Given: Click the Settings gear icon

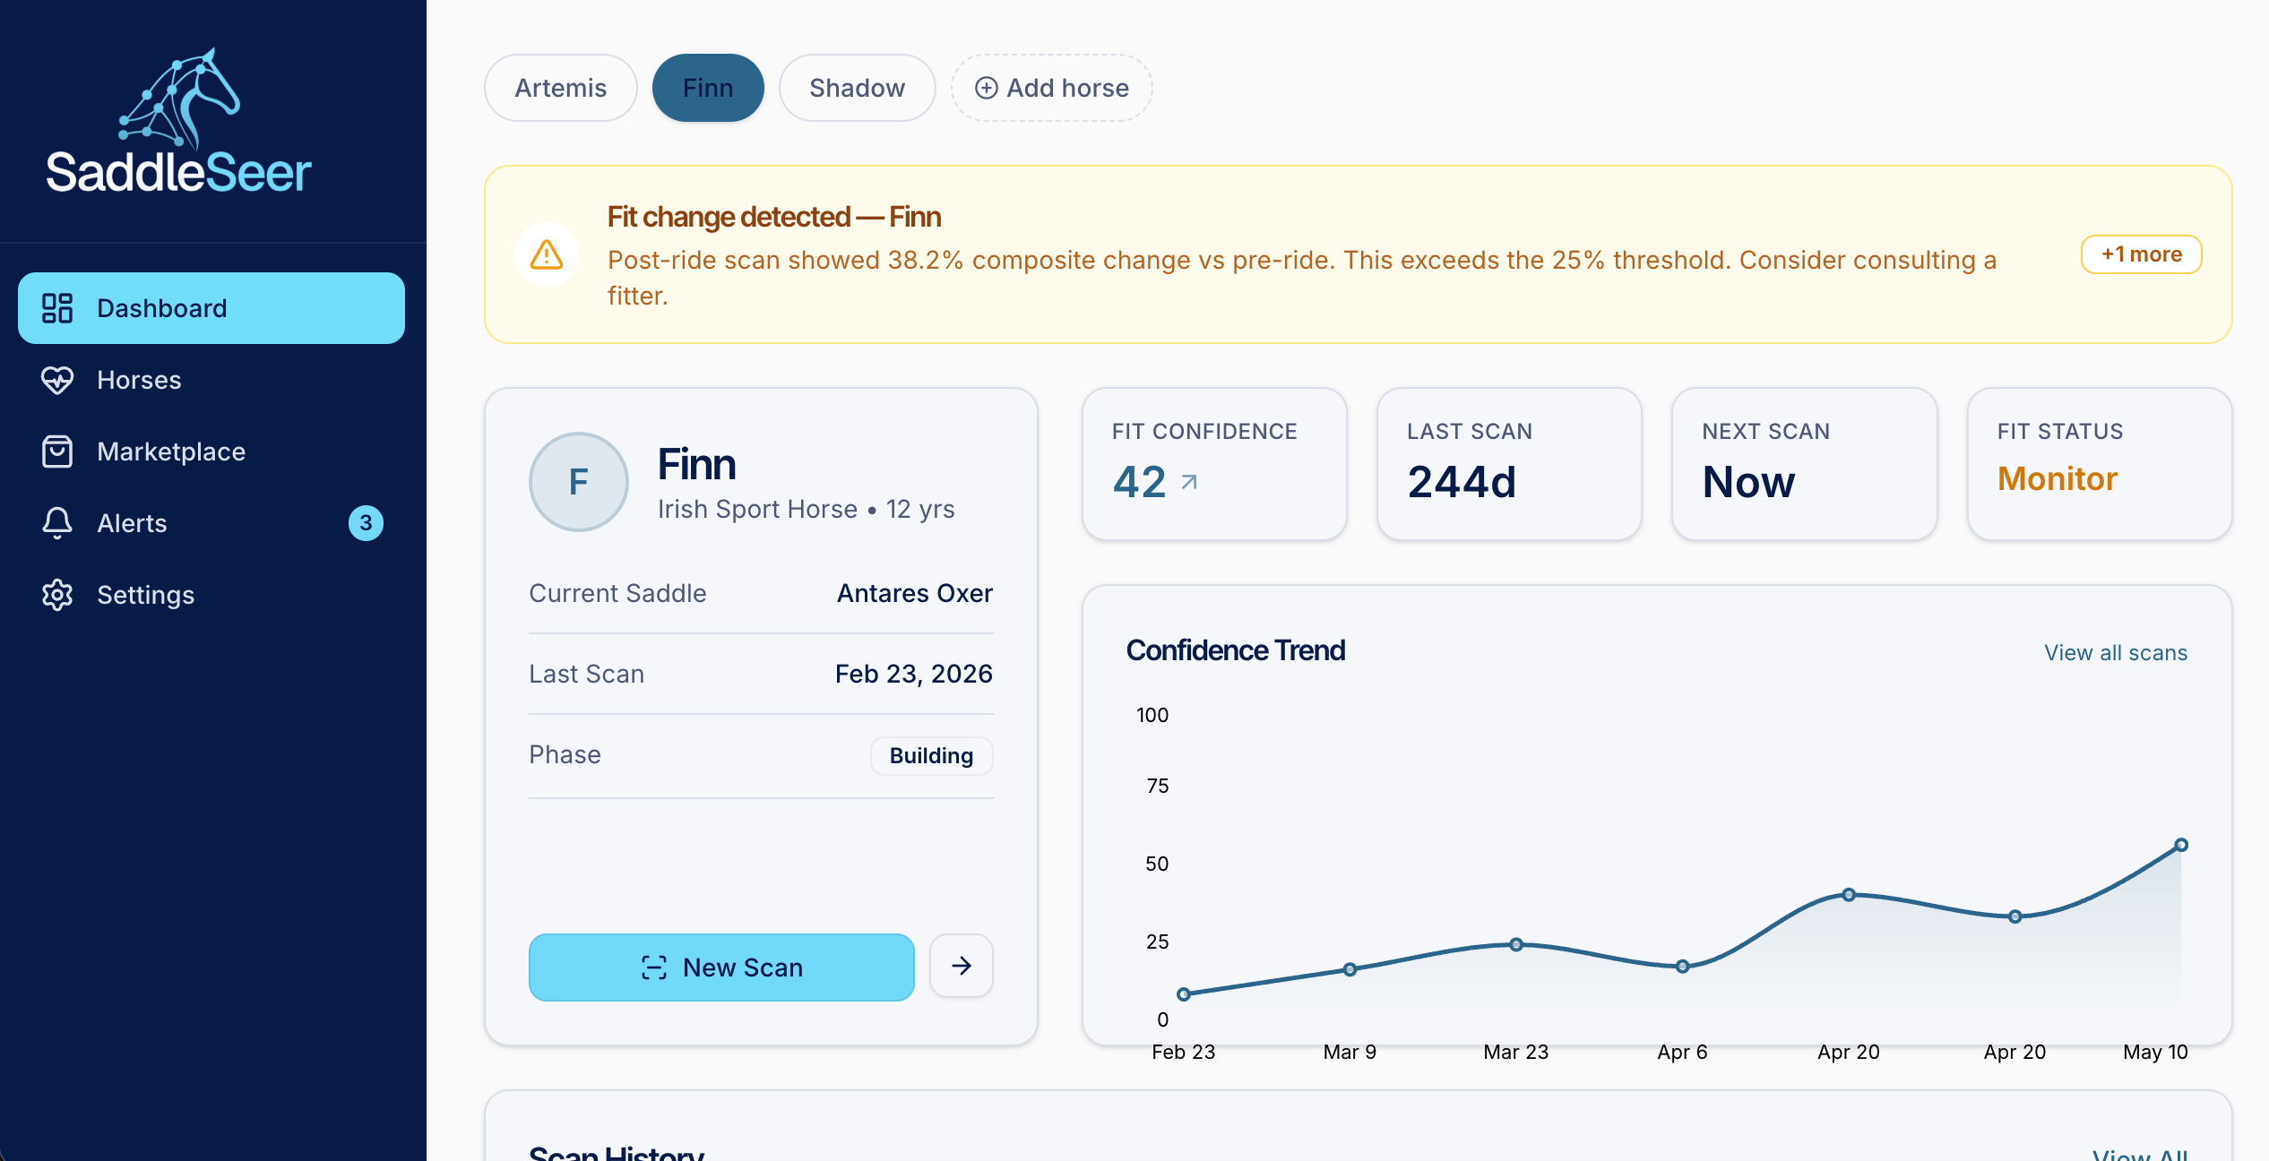Looking at the screenshot, I should point(57,595).
